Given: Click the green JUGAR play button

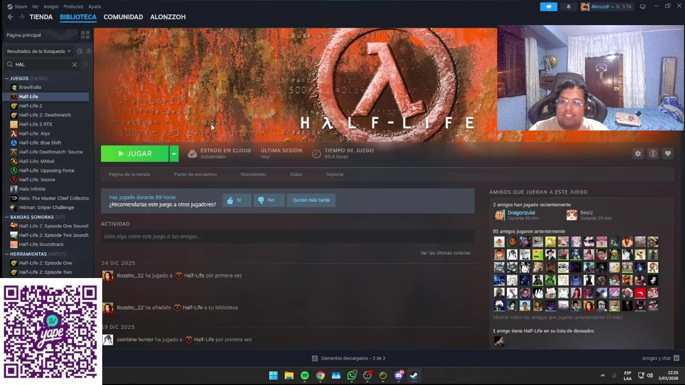Looking at the screenshot, I should click(x=135, y=153).
